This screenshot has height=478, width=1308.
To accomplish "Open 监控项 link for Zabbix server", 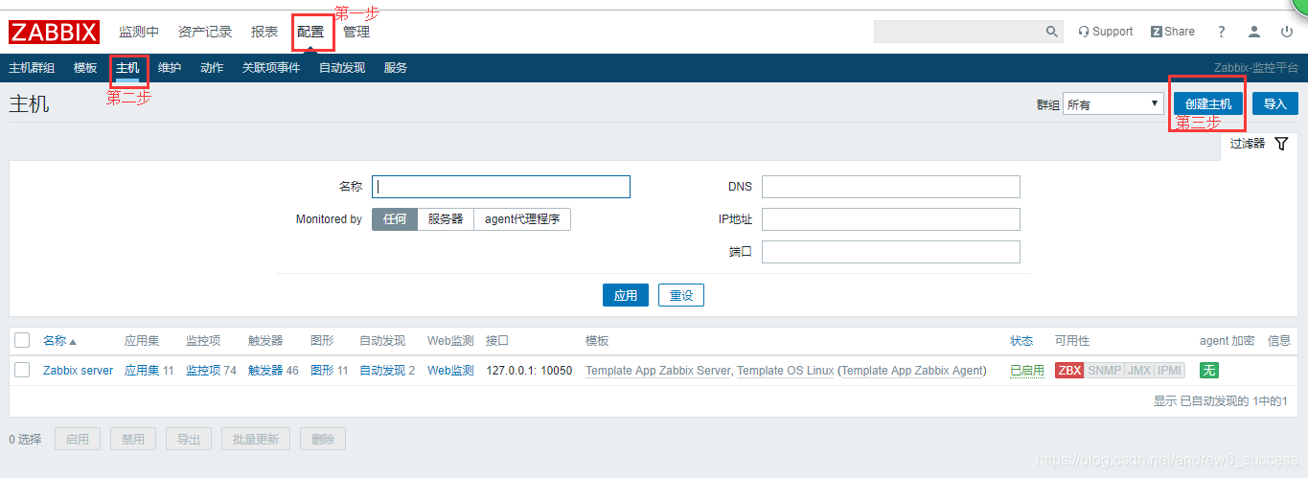I will pos(203,371).
